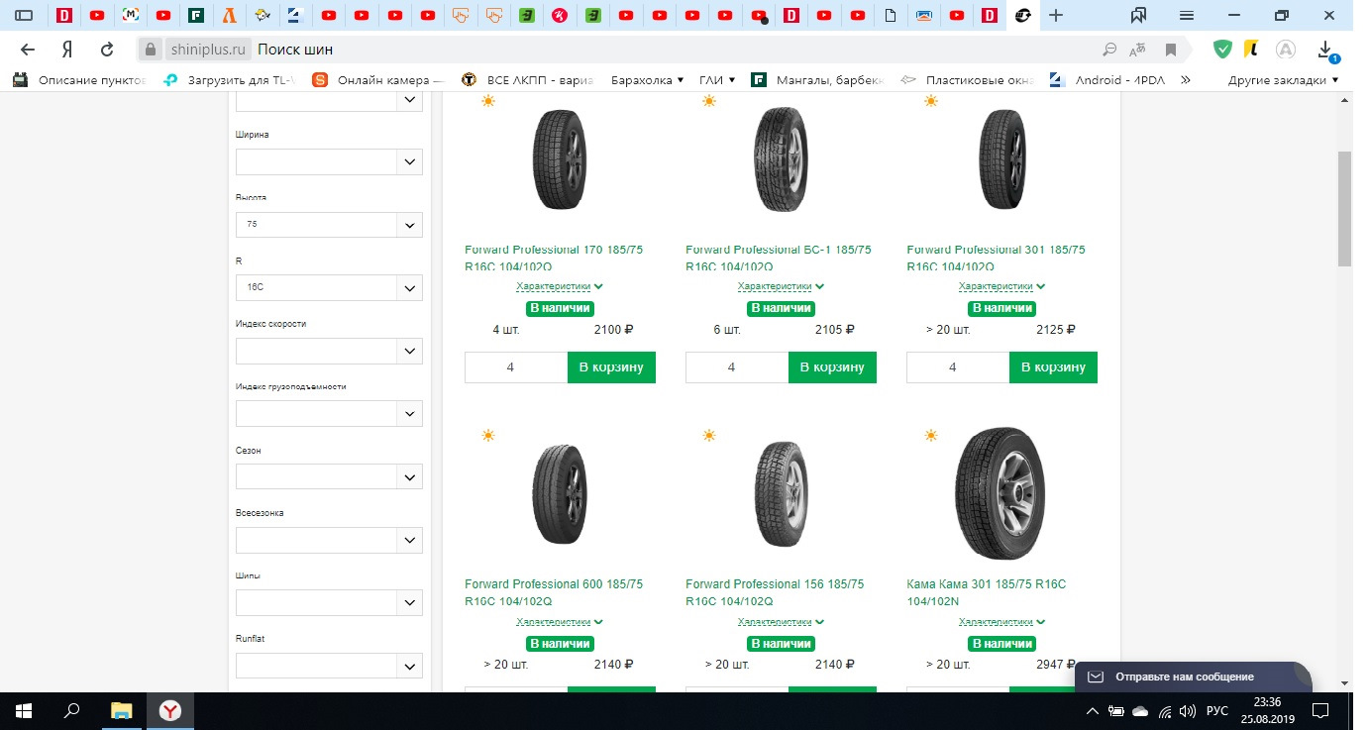Open the Всесезонка filter dropdown
This screenshot has height=730, width=1369.
[x=329, y=540]
